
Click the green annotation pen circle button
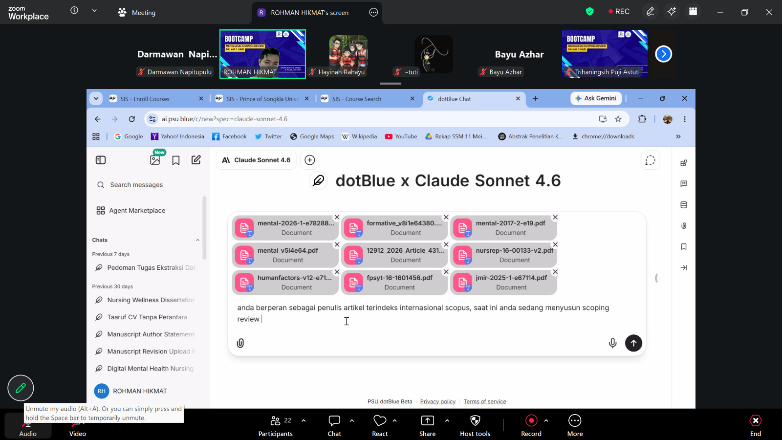coord(21,388)
